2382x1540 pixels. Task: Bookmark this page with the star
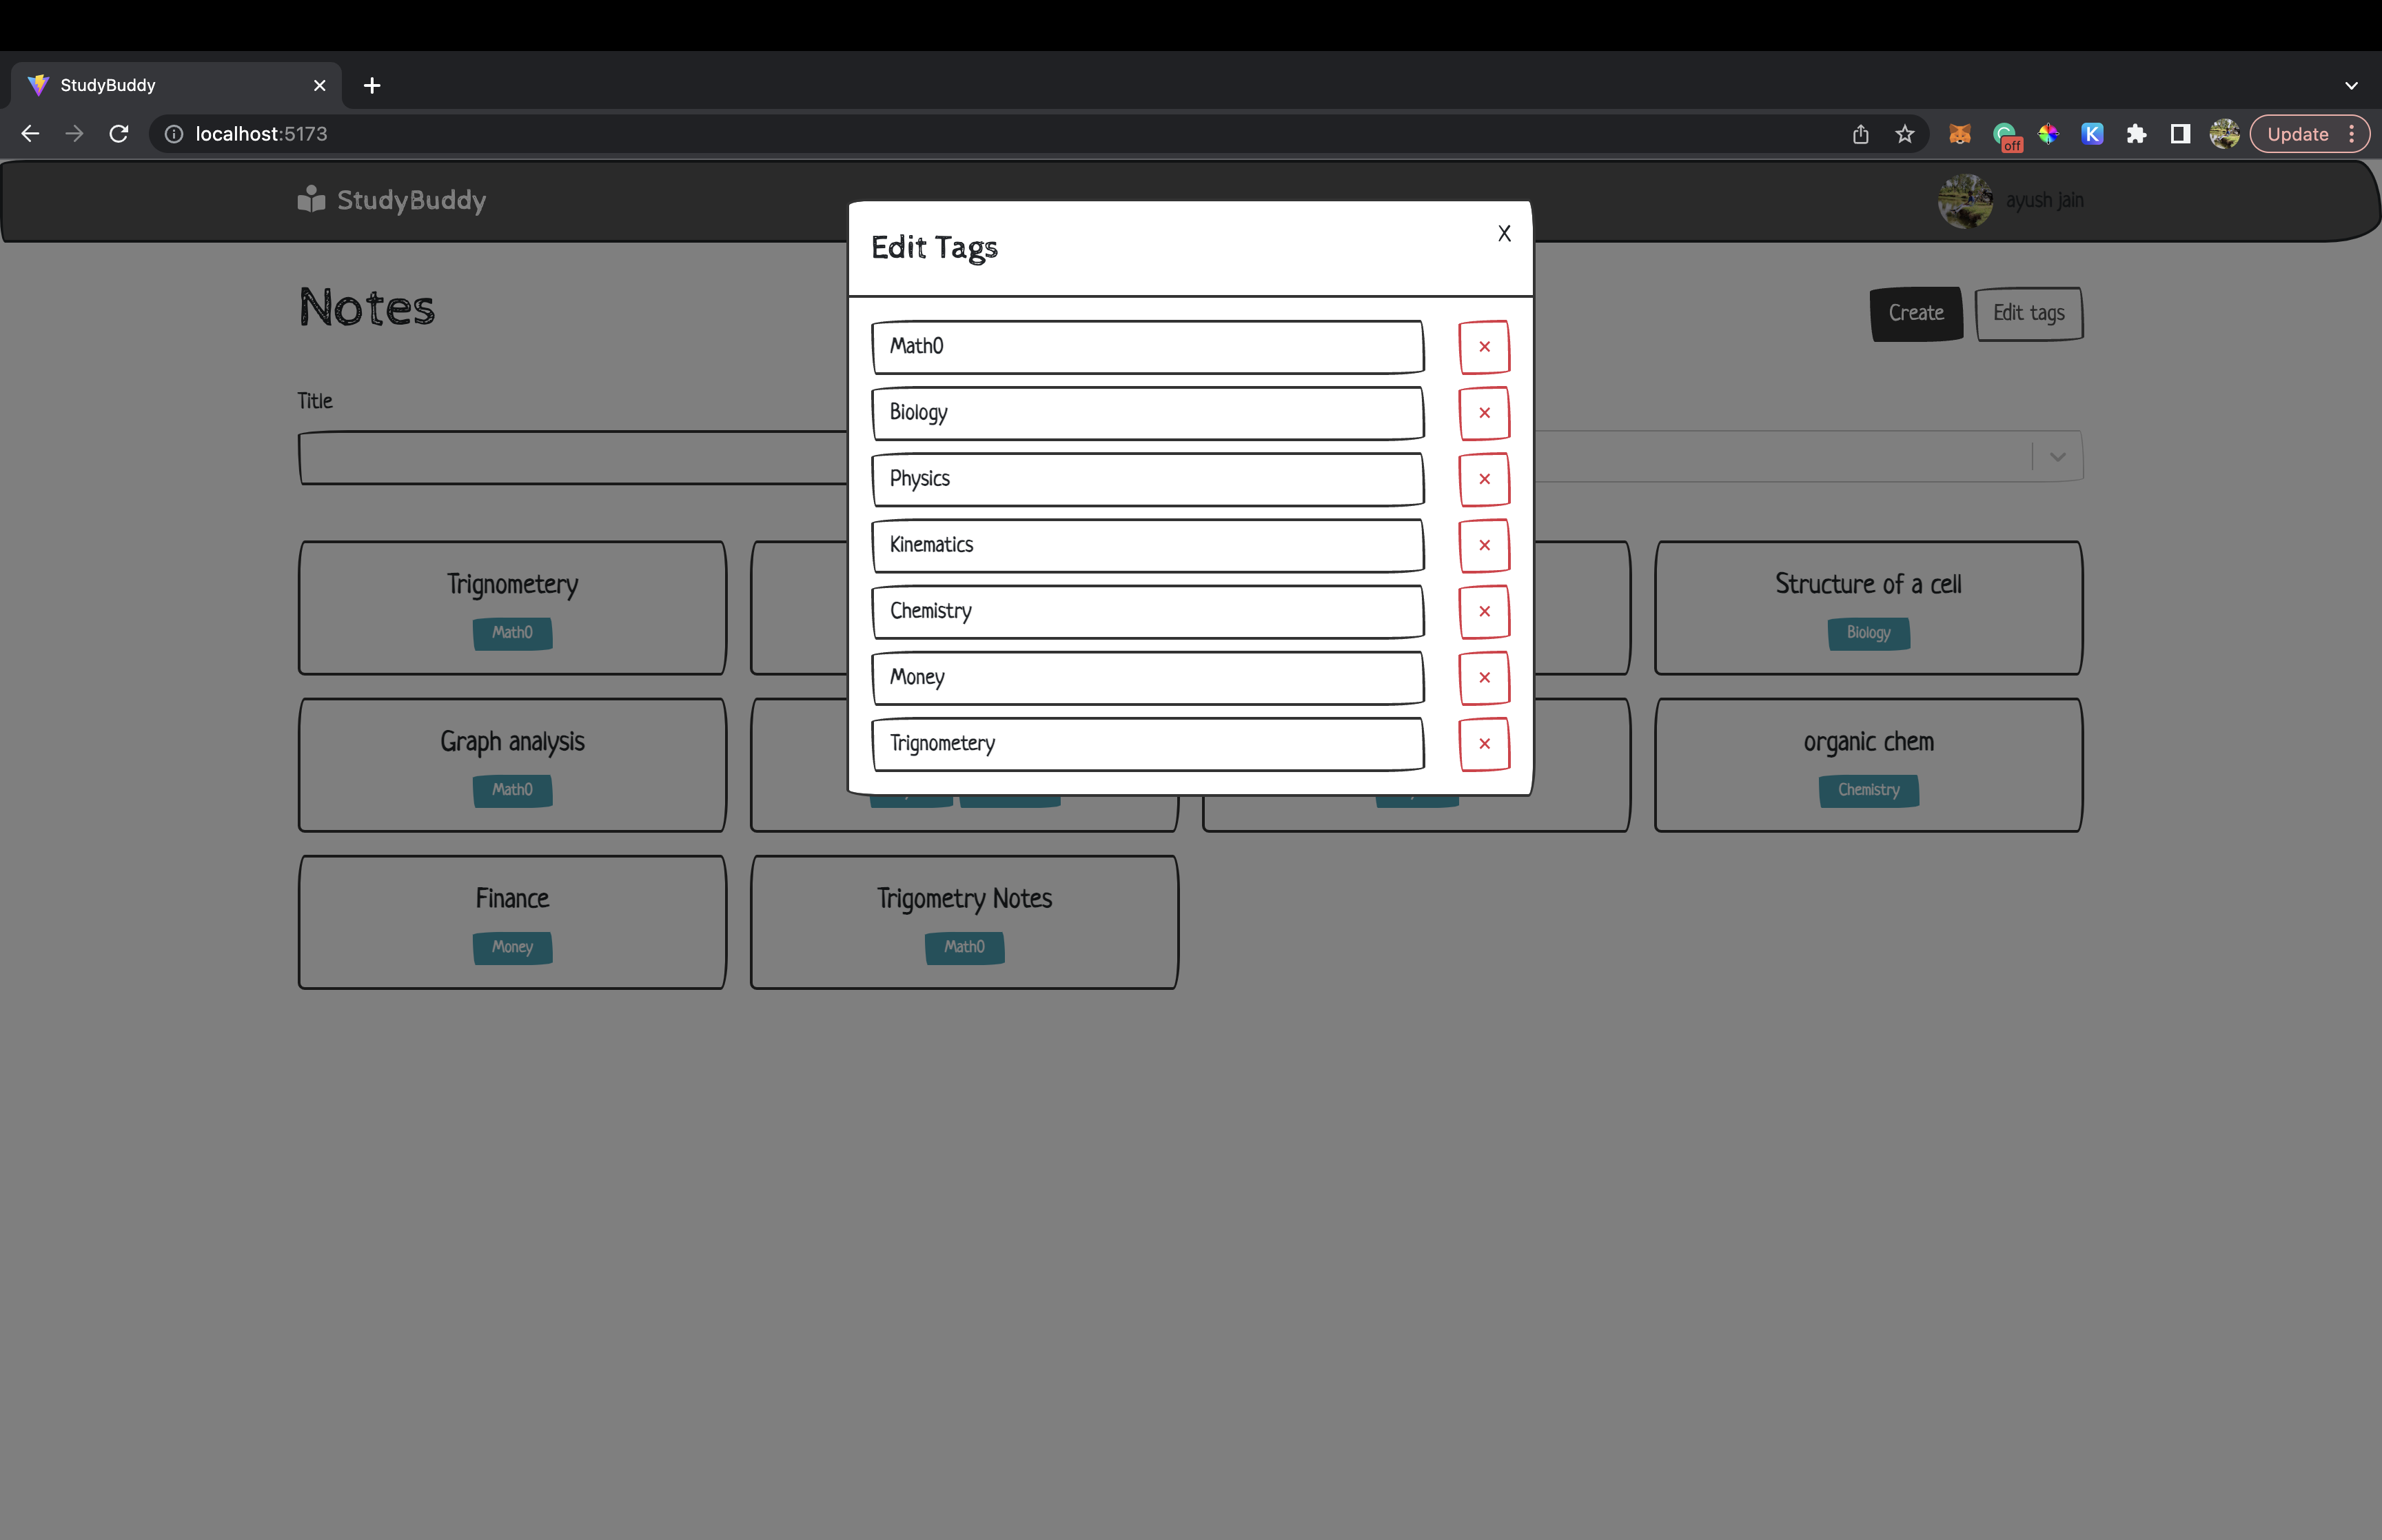(x=1904, y=134)
